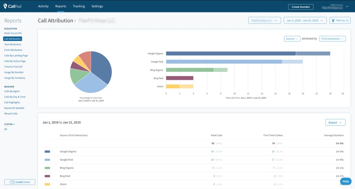Open the Multi-Touch CPL report
The image size is (355, 189).
click(x=13, y=33)
